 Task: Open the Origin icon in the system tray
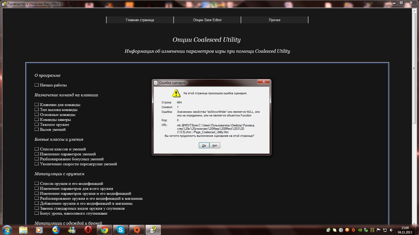(x=354, y=230)
